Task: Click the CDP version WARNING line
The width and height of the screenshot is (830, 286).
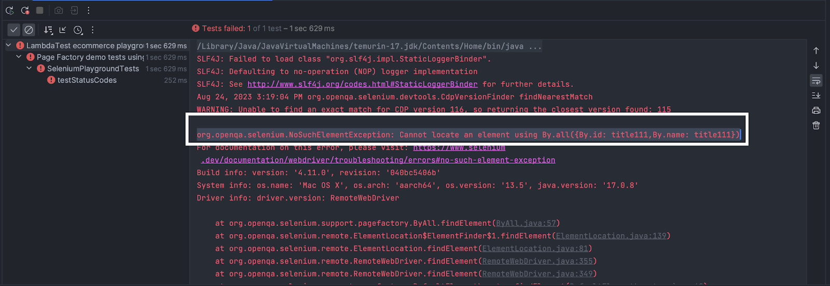Action: coord(434,109)
